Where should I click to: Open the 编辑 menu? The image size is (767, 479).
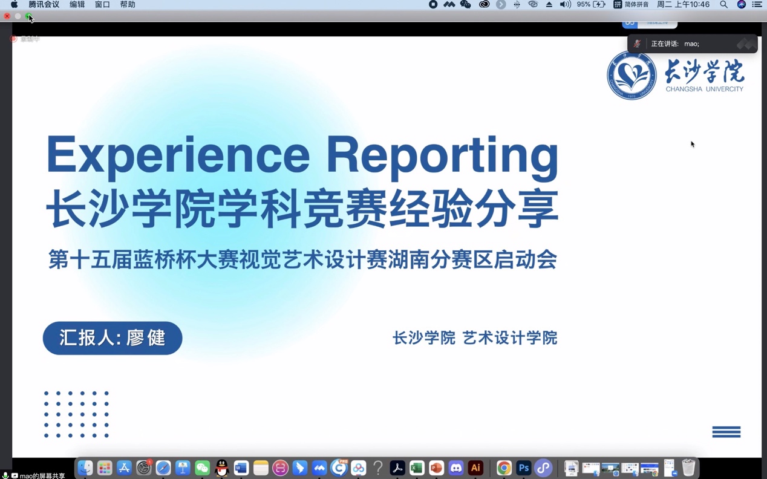77,4
